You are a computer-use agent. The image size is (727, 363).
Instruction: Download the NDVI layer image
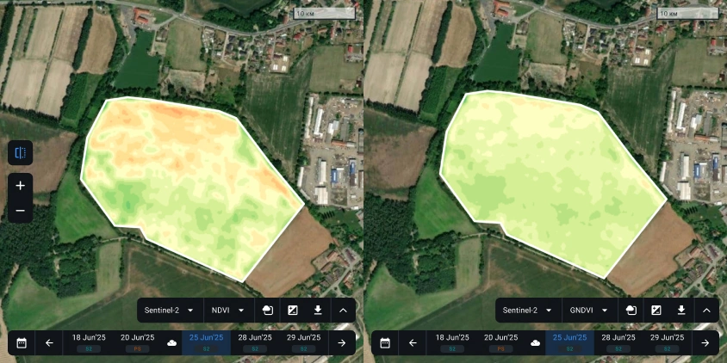[318, 310]
